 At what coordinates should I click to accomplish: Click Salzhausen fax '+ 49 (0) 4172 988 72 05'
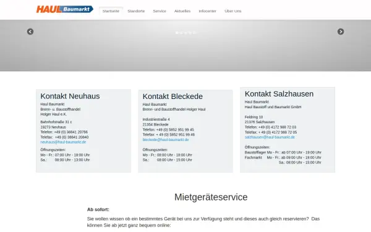click(278, 132)
